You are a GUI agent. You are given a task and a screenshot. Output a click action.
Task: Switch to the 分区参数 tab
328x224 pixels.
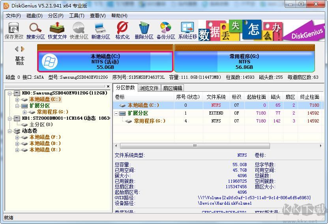coord(125,88)
